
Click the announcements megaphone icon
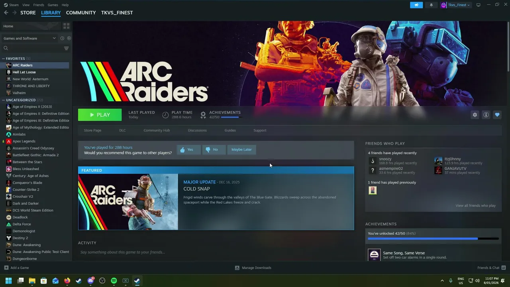(416, 5)
